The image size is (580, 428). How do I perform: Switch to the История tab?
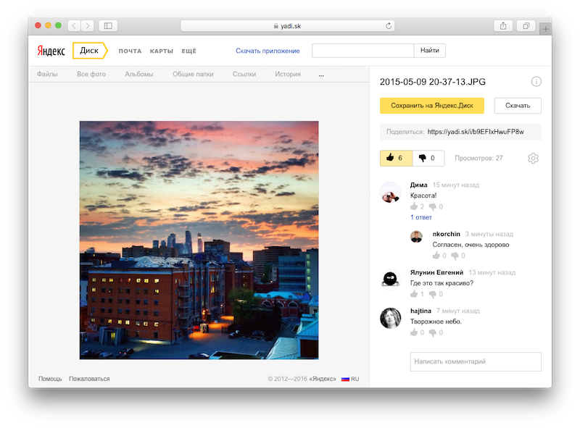tap(288, 75)
